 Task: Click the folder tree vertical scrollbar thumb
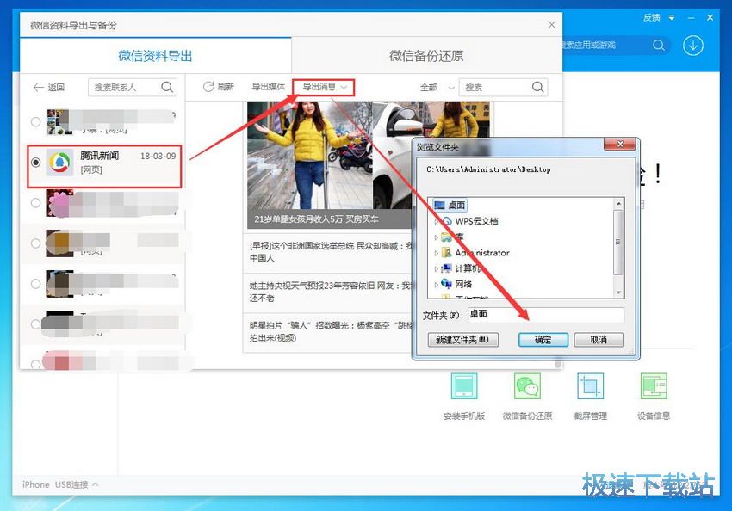(x=618, y=243)
